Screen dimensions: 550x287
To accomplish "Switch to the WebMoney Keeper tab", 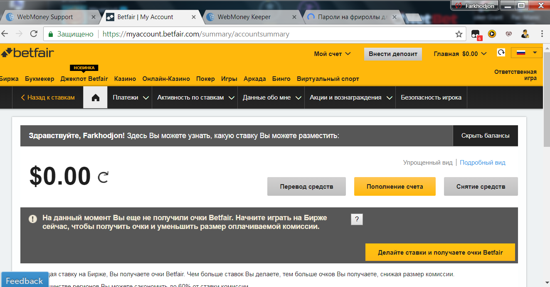I will click(251, 17).
